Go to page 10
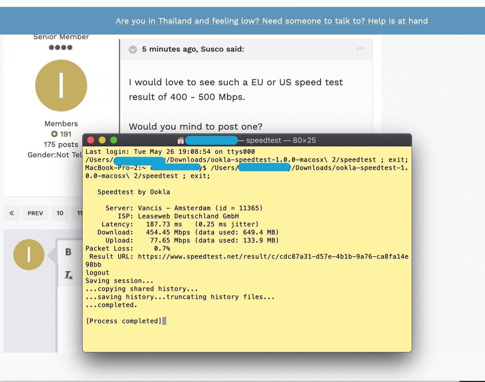 (x=60, y=213)
